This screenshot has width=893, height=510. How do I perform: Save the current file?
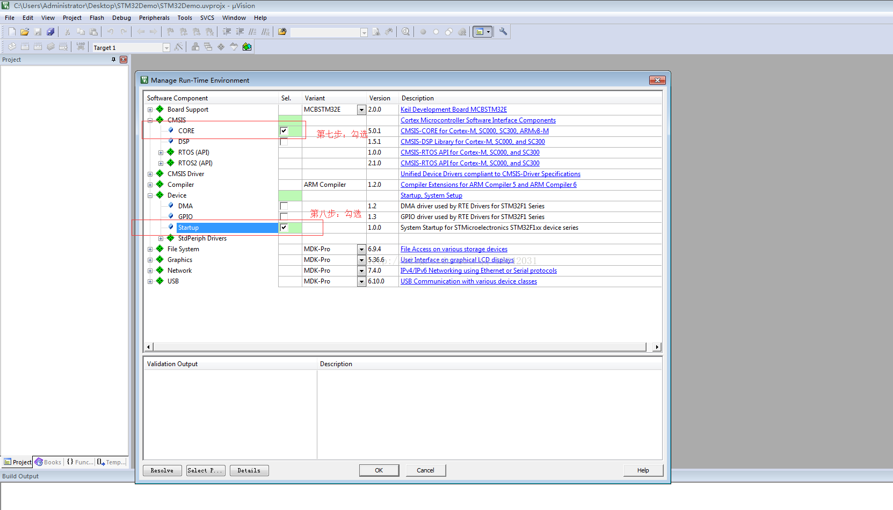[38, 32]
